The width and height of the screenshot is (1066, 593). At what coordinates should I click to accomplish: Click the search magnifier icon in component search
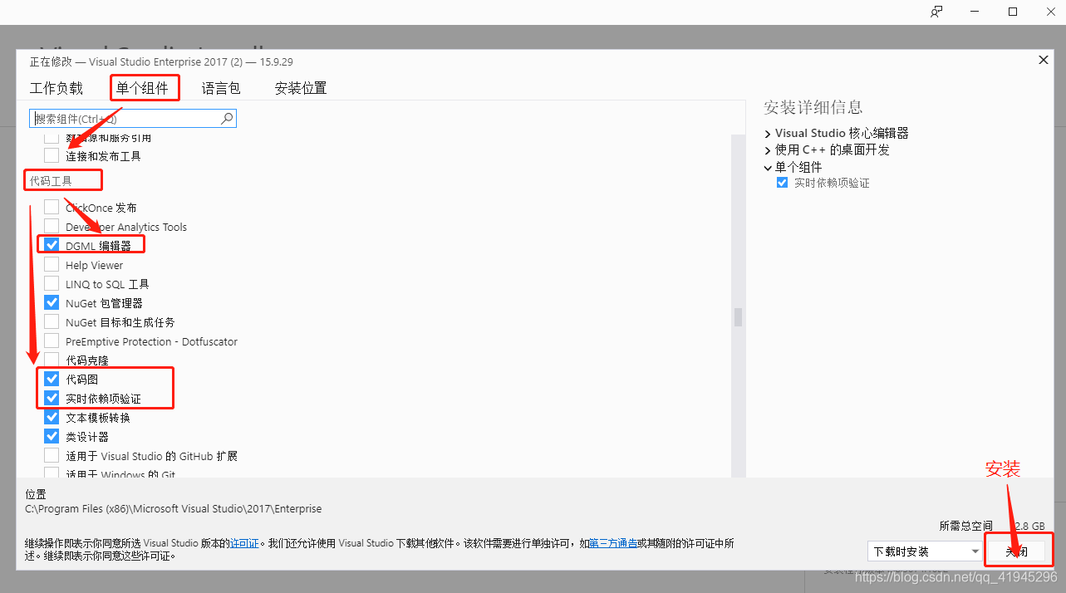coord(227,119)
